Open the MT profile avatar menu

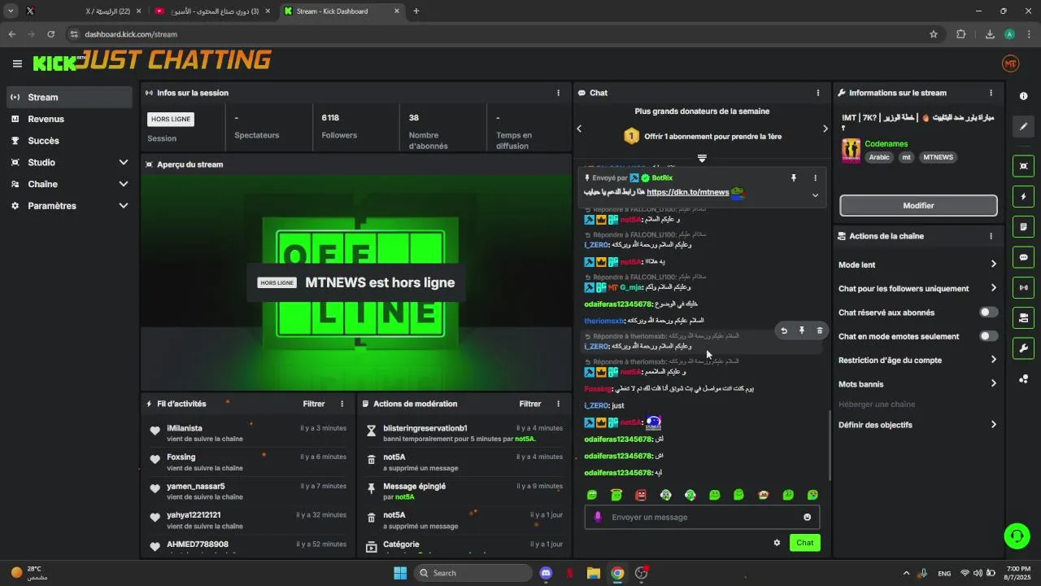[1010, 63]
